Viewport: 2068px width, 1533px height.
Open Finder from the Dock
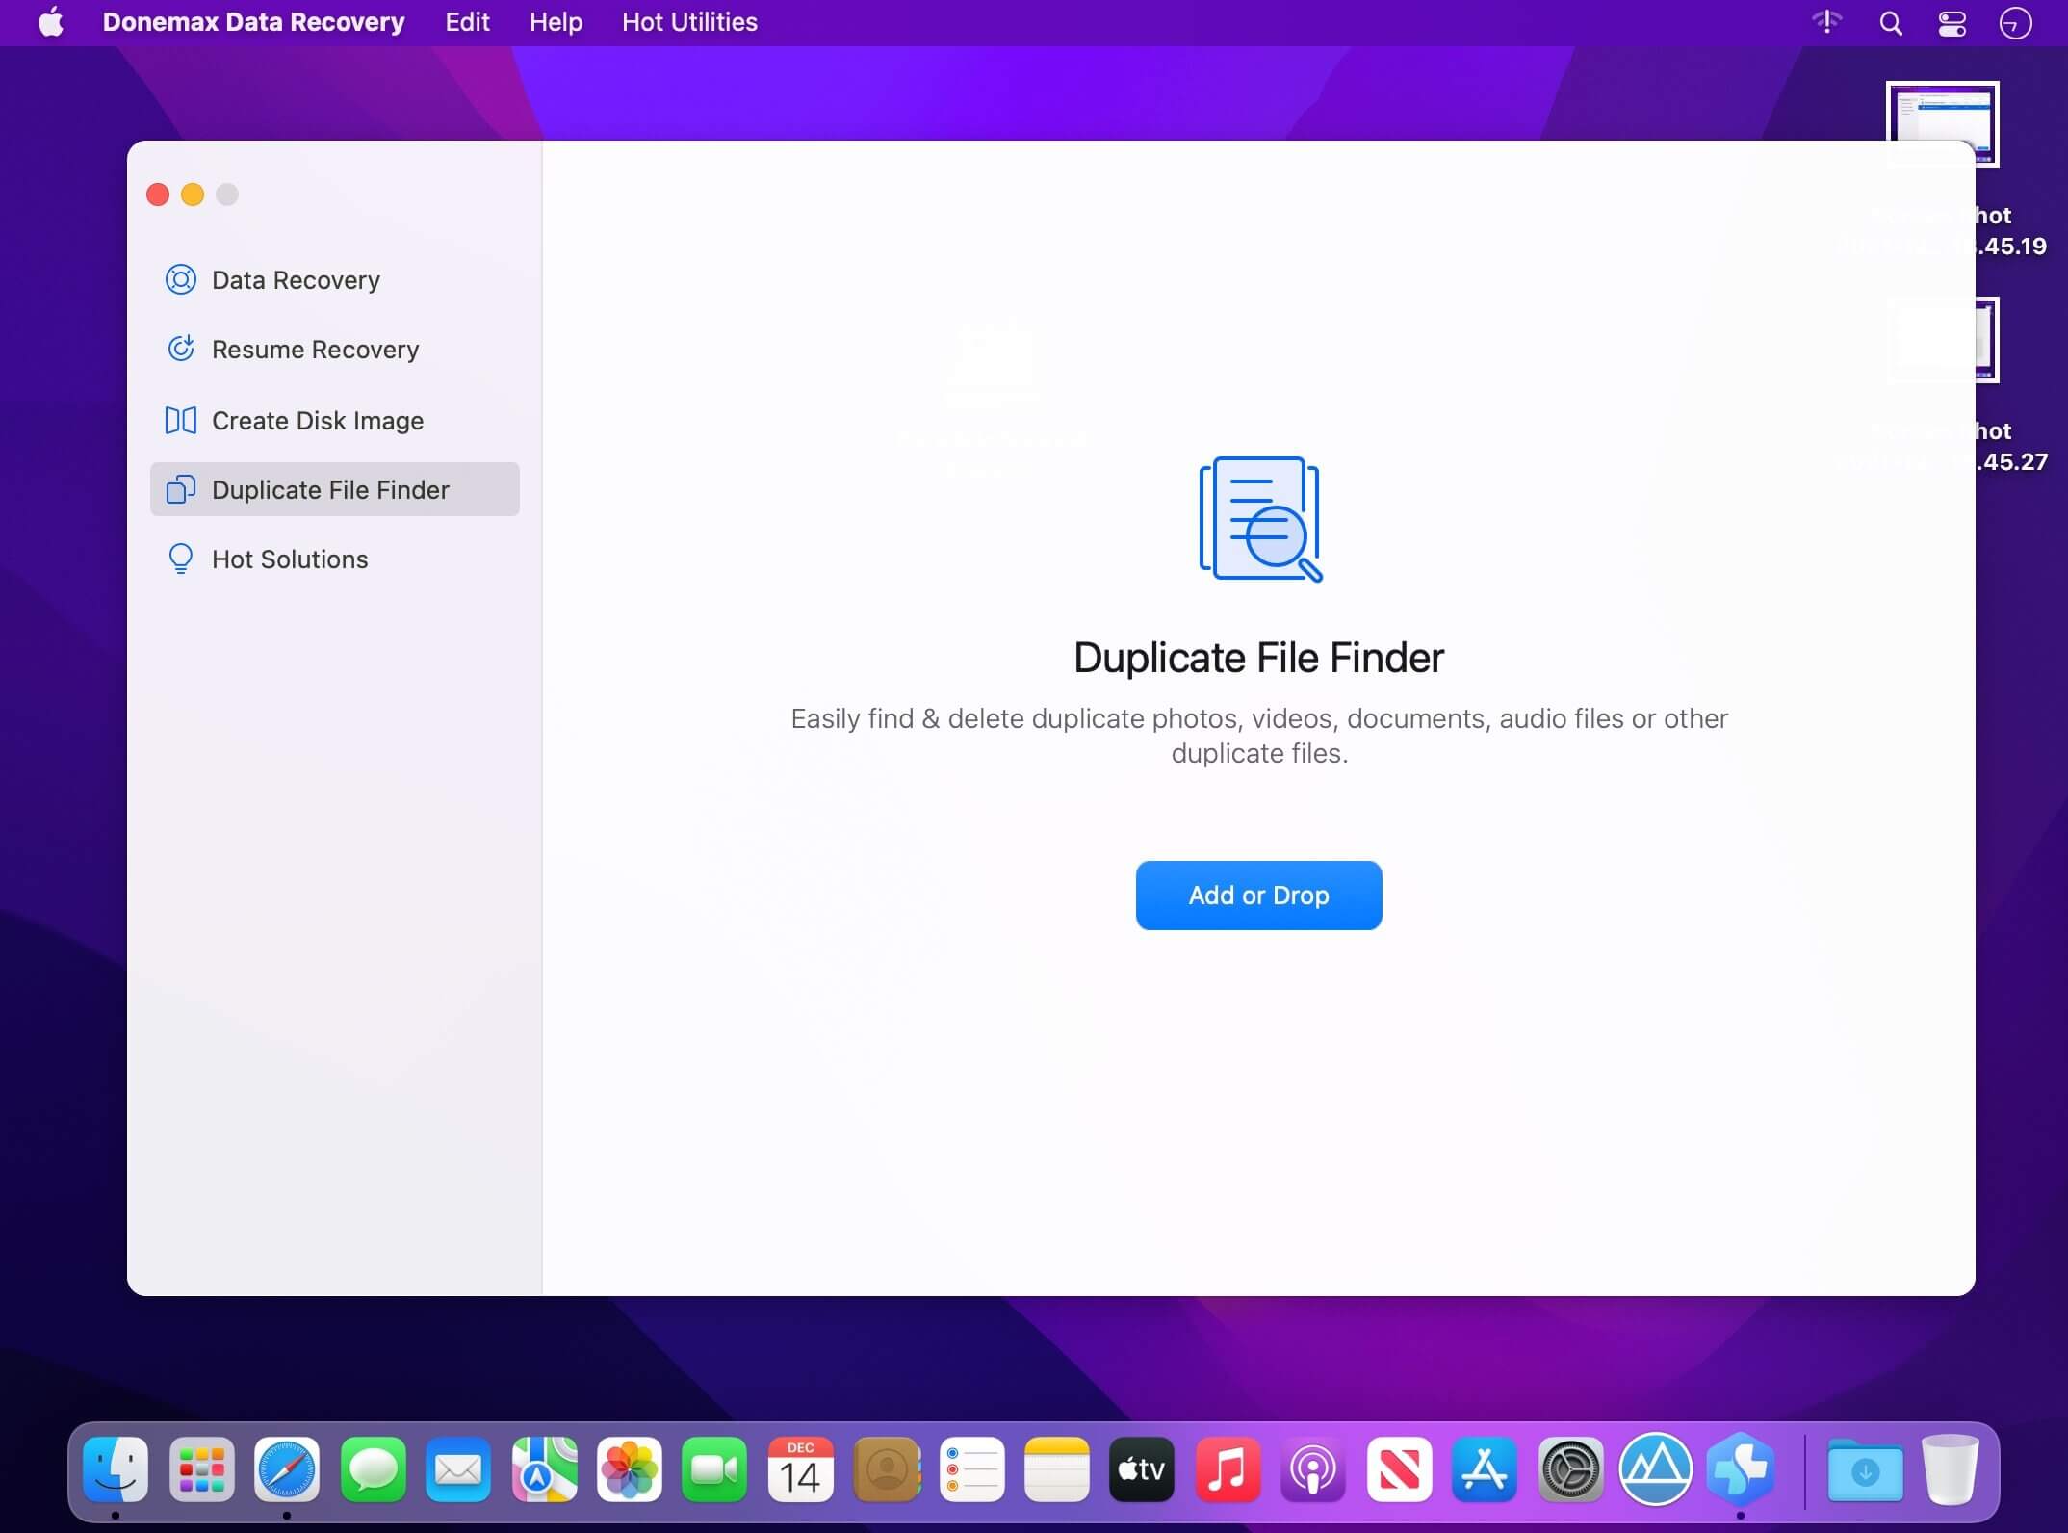116,1469
